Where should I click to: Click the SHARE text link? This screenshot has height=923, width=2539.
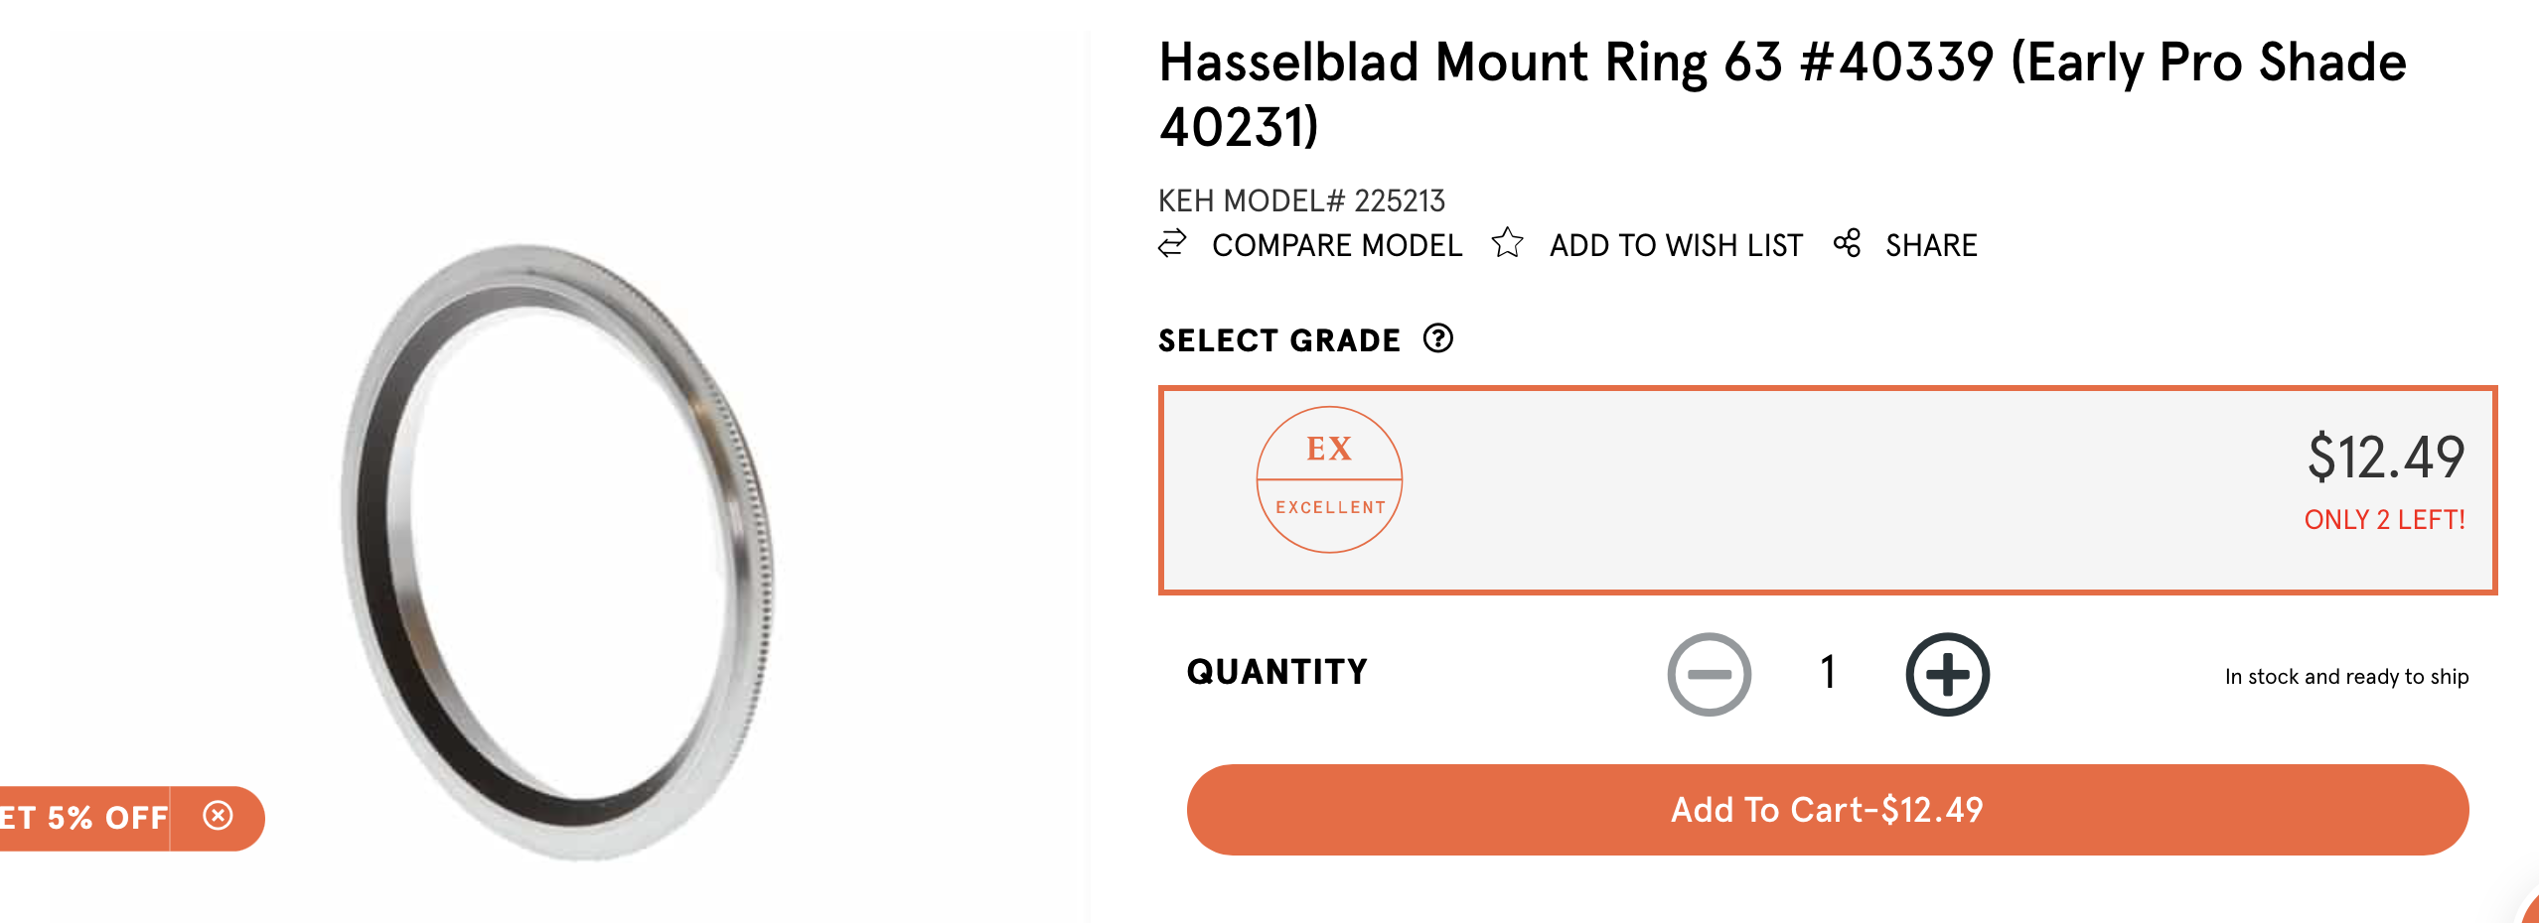[1931, 245]
